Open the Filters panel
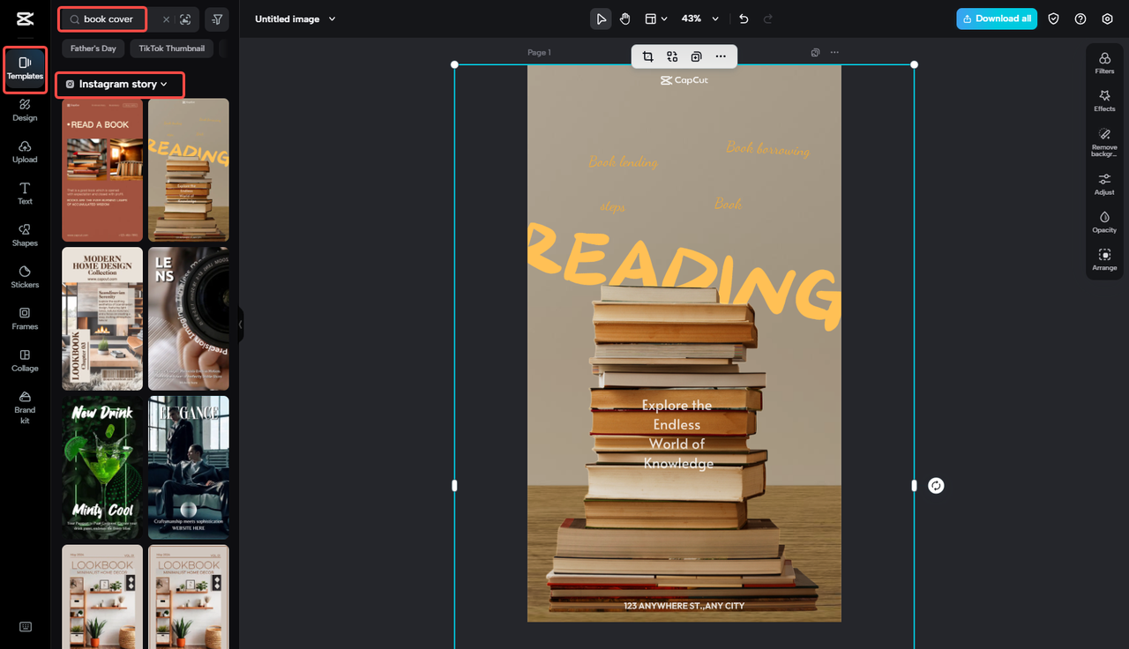1129x649 pixels. [1104, 63]
